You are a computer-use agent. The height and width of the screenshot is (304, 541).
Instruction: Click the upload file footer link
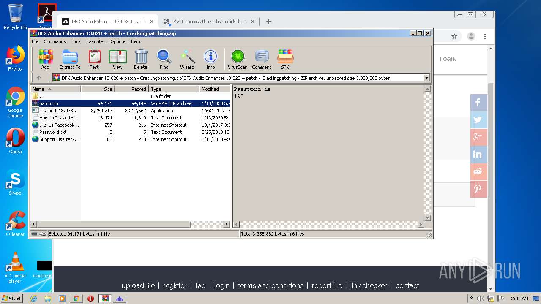(x=138, y=286)
